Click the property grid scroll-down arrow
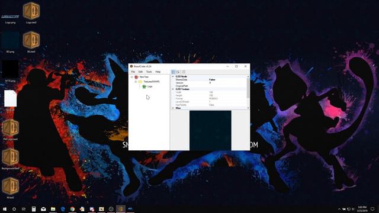Viewport: 379px width, 213px height. pos(248,108)
